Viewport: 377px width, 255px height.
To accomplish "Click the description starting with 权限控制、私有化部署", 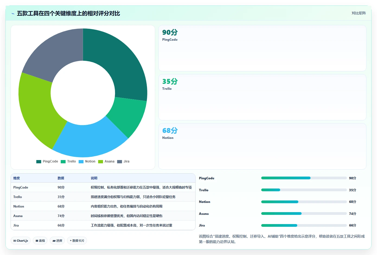I will [141, 187].
